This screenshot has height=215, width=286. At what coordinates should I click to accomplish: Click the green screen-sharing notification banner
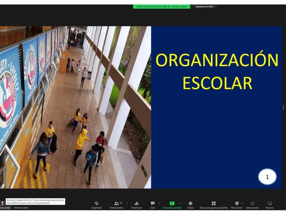click(x=162, y=6)
